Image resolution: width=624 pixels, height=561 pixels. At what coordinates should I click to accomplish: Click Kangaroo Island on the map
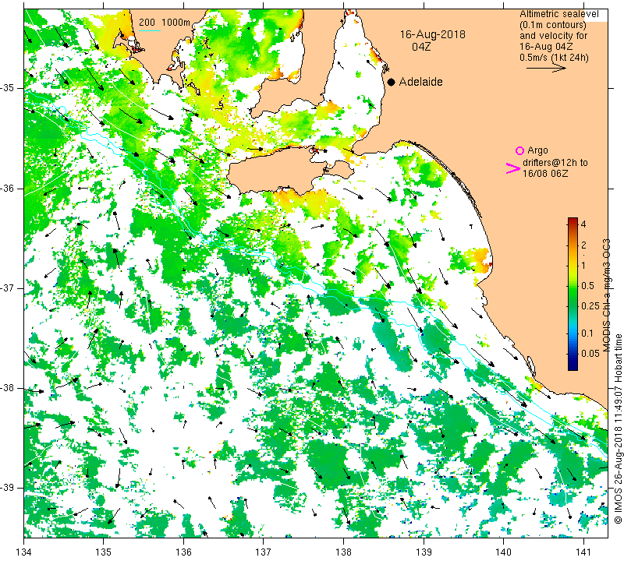tap(278, 170)
